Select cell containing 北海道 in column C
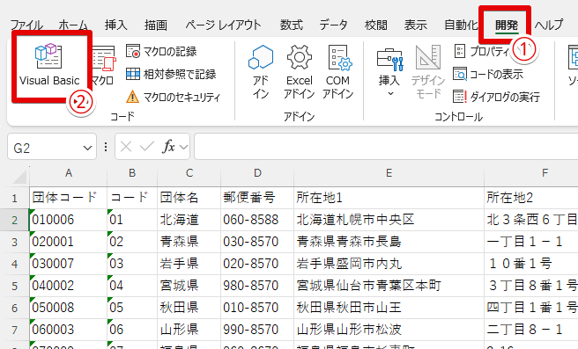The width and height of the screenshot is (578, 349). coord(189,220)
